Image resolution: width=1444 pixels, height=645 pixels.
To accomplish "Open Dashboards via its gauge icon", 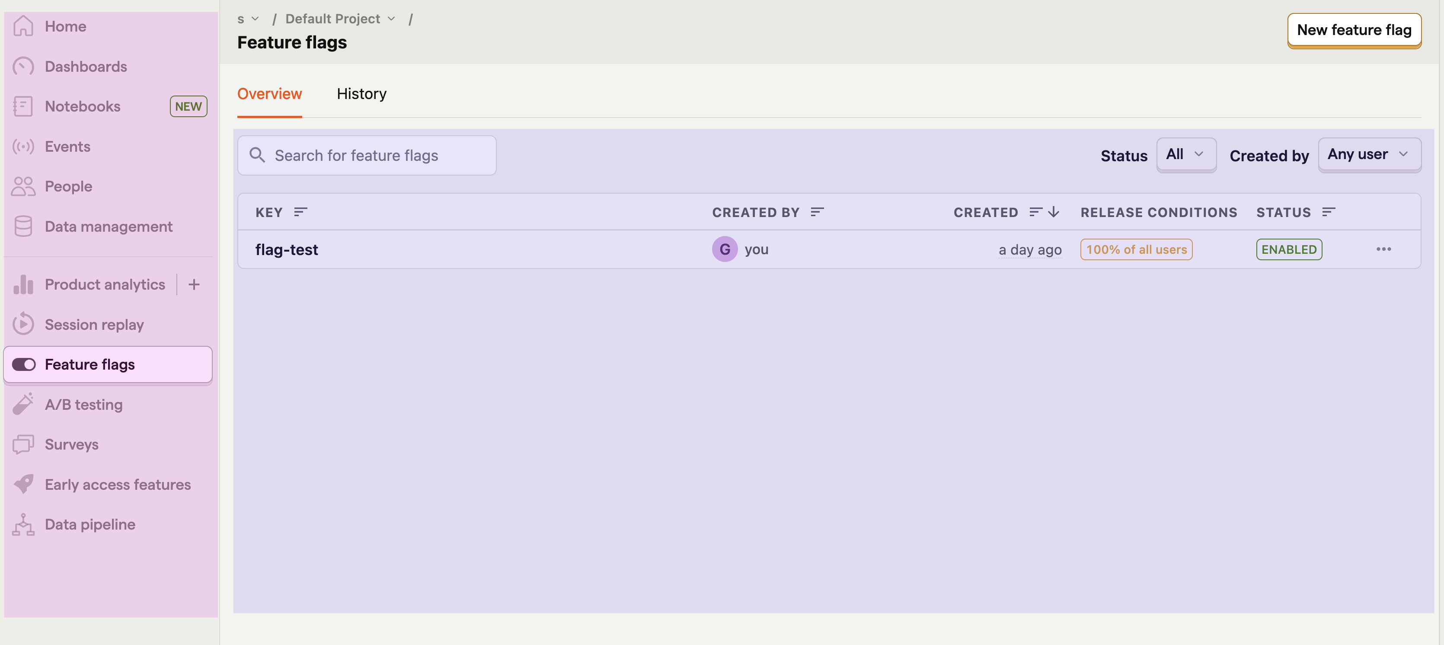I will tap(23, 67).
